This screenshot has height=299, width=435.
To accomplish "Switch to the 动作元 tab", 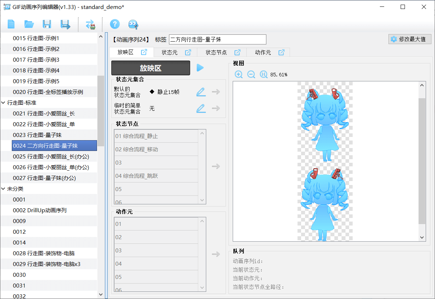I will [x=263, y=52].
